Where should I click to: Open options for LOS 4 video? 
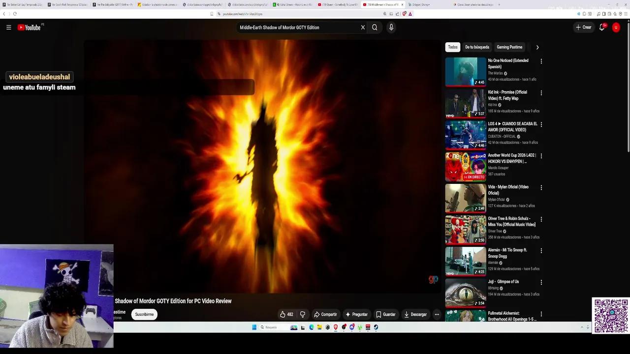point(541,124)
